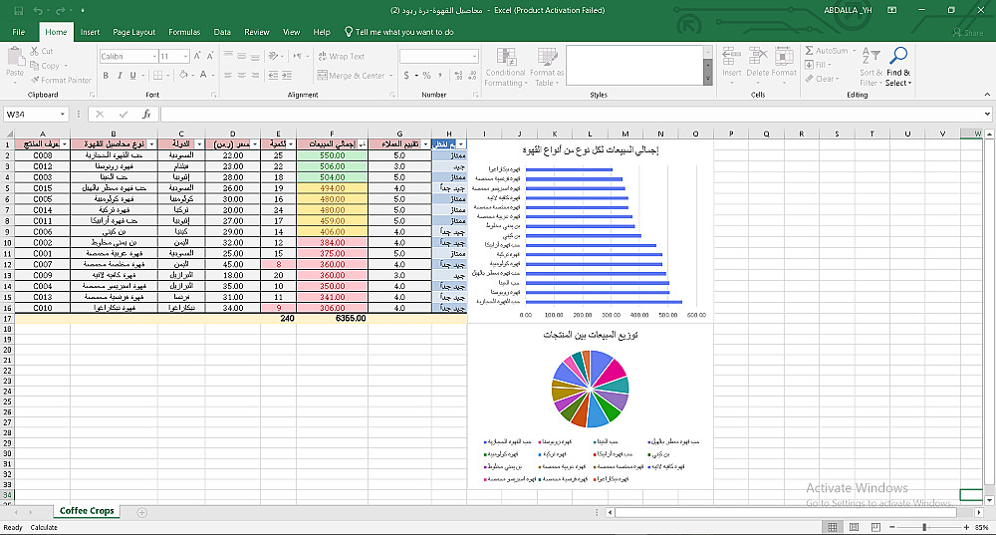Toggle Bold formatting
This screenshot has height=535, width=996.
pyautogui.click(x=106, y=75)
